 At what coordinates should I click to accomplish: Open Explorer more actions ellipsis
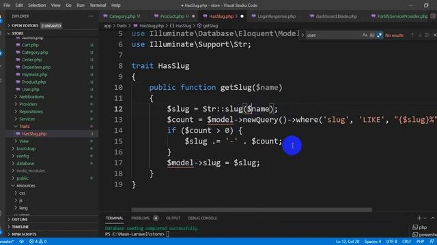(91, 16)
